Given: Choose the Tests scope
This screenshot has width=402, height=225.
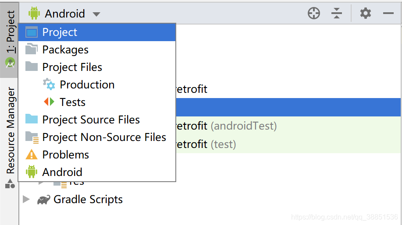Looking at the screenshot, I should [97, 102].
